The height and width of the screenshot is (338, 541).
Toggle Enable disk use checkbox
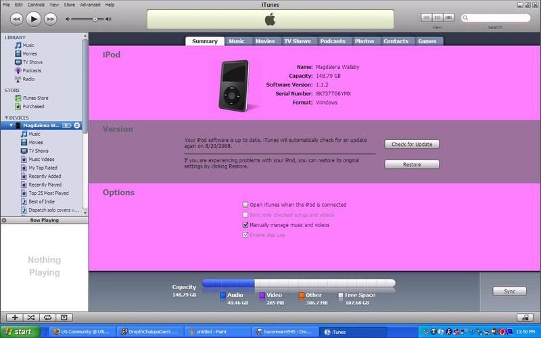tap(245, 235)
